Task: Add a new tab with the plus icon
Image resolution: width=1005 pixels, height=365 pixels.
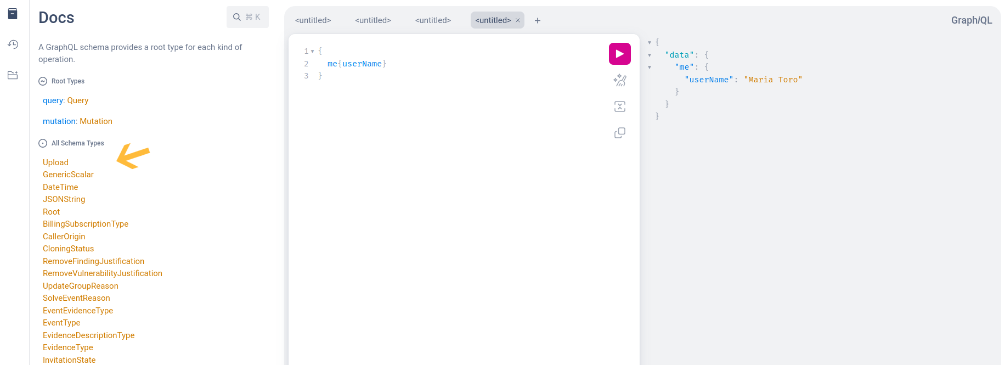Action: (538, 20)
